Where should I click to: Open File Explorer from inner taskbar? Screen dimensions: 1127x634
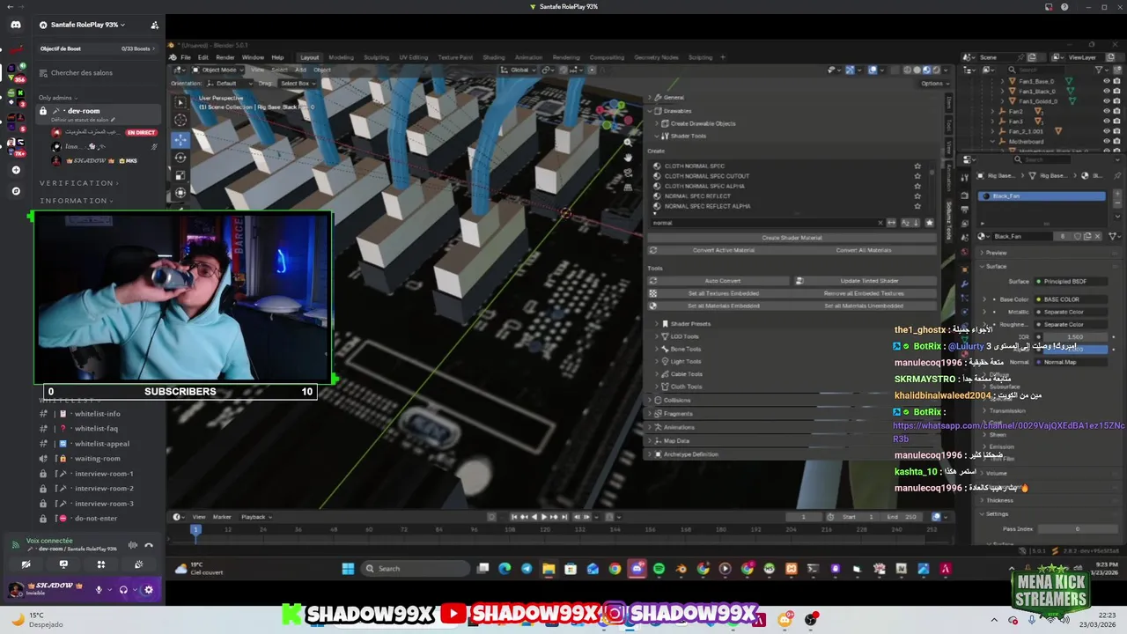pos(549,569)
